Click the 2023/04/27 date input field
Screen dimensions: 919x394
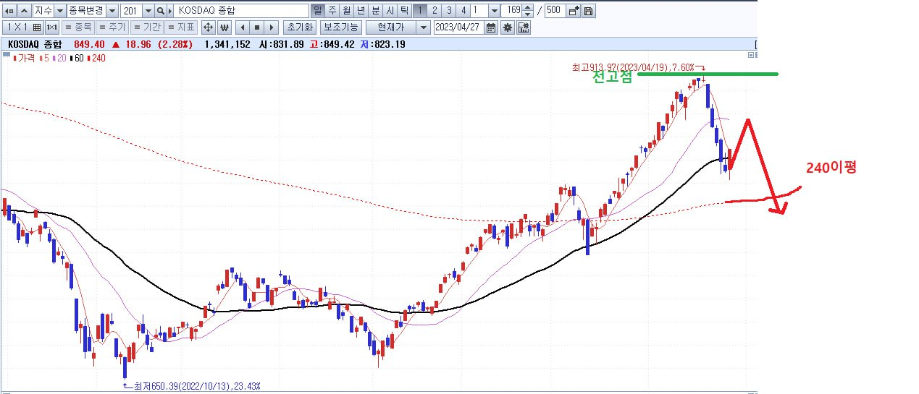(458, 27)
